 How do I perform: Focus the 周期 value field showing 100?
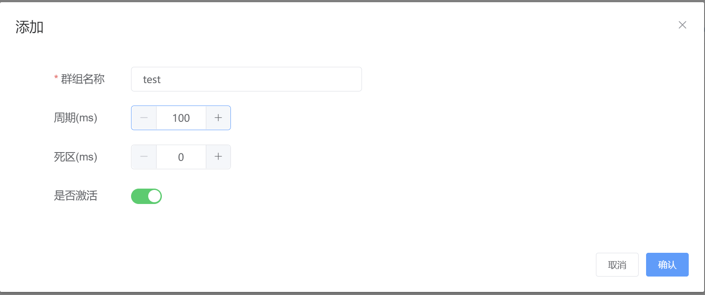tap(181, 118)
